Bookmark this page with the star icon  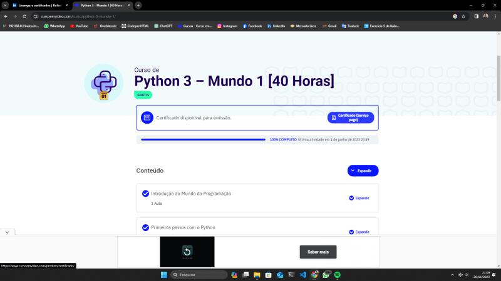tap(463, 16)
